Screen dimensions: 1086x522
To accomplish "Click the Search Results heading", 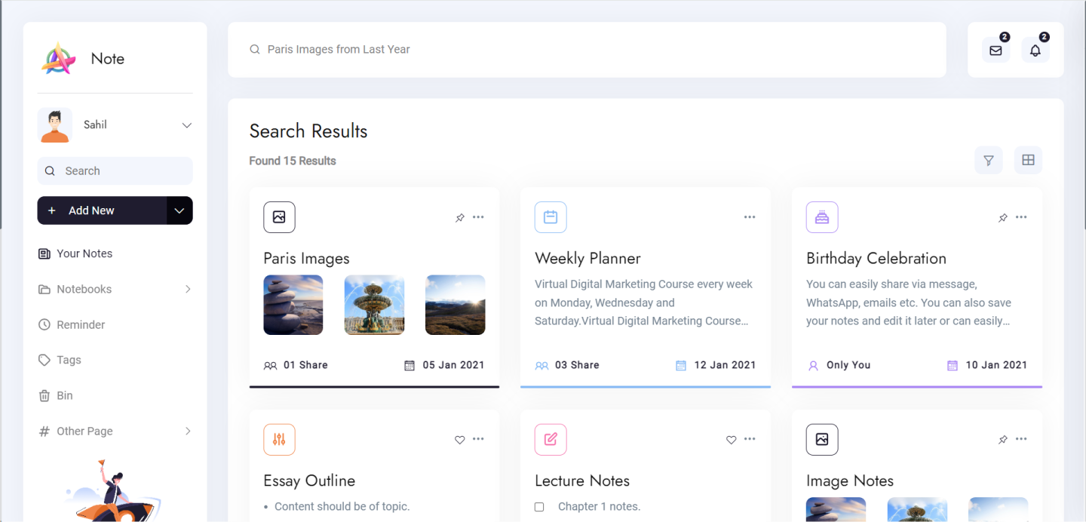I will click(x=308, y=131).
